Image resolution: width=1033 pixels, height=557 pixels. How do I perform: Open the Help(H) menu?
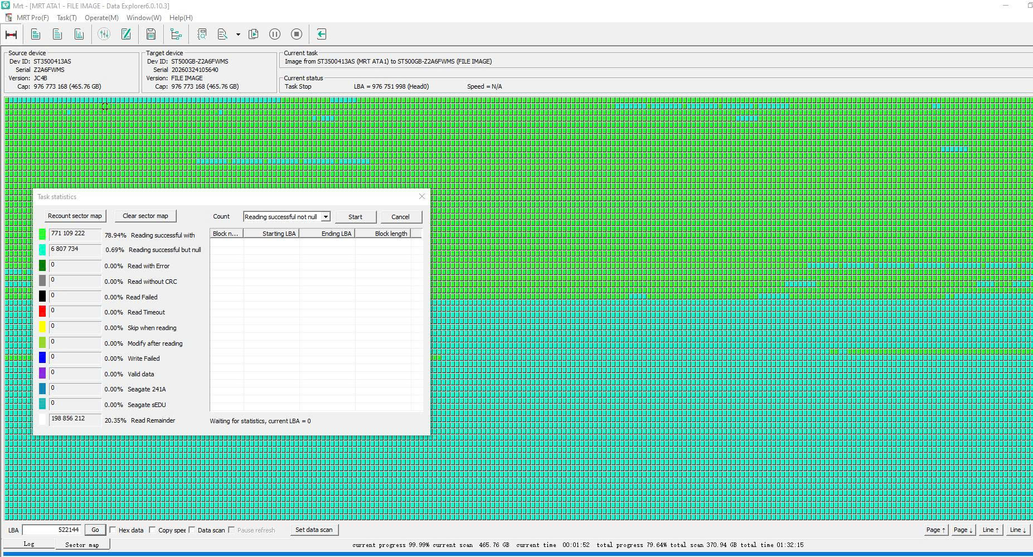[181, 18]
